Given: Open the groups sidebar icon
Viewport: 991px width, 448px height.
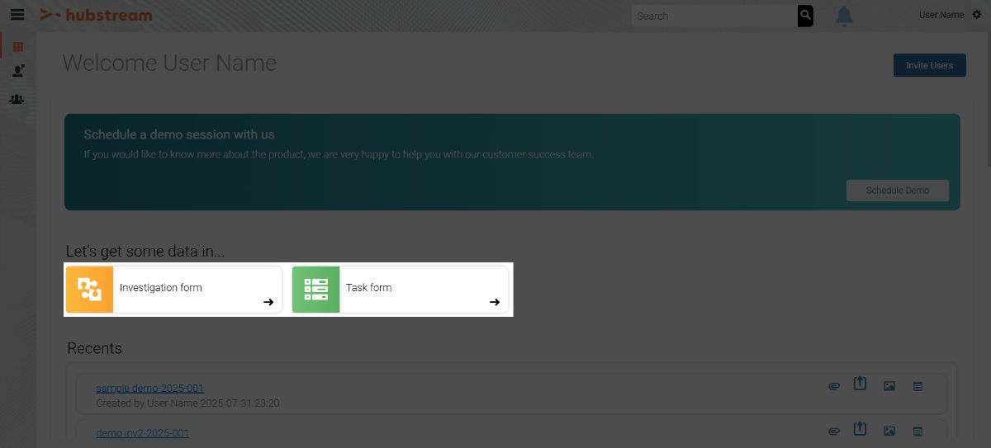Looking at the screenshot, I should 17,99.
